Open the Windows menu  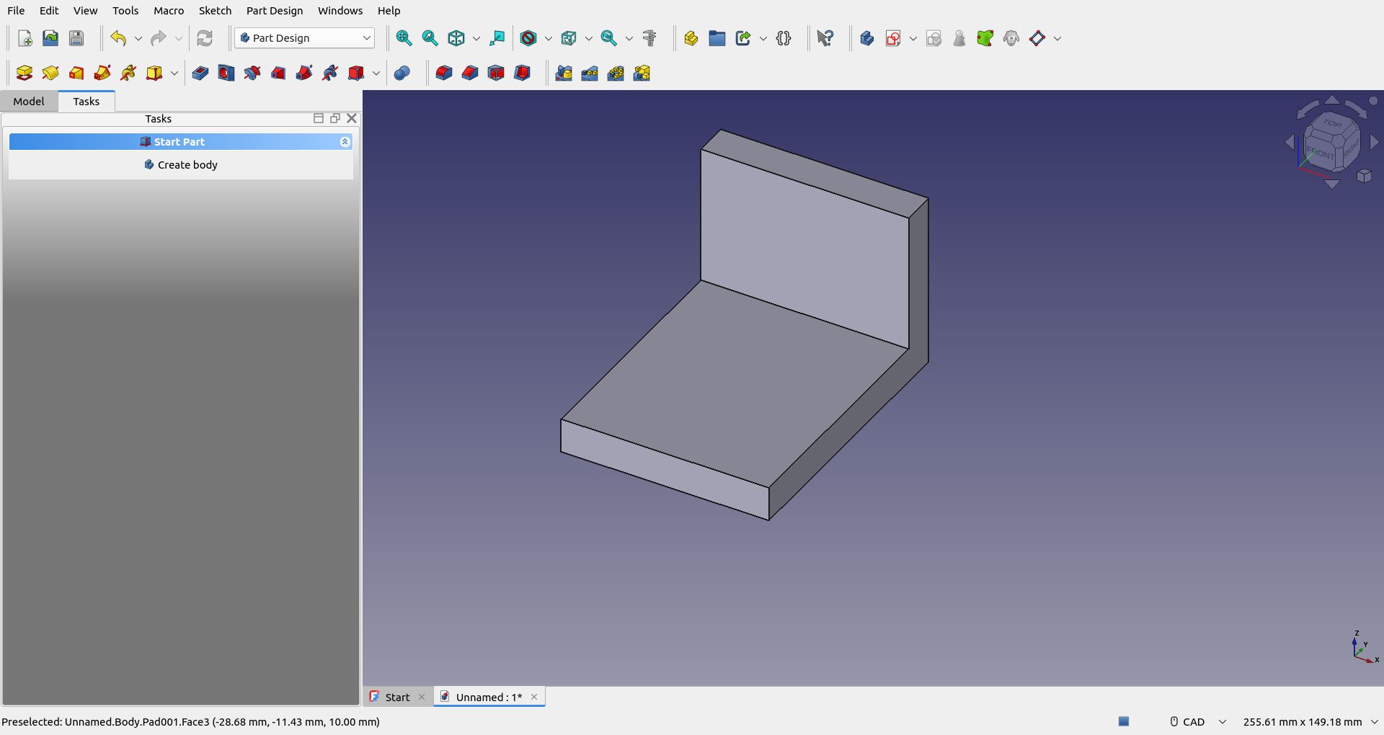[340, 11]
